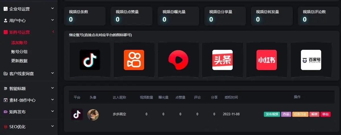
Task: Click the 视频总条数 stat card
Action: click(85, 16)
